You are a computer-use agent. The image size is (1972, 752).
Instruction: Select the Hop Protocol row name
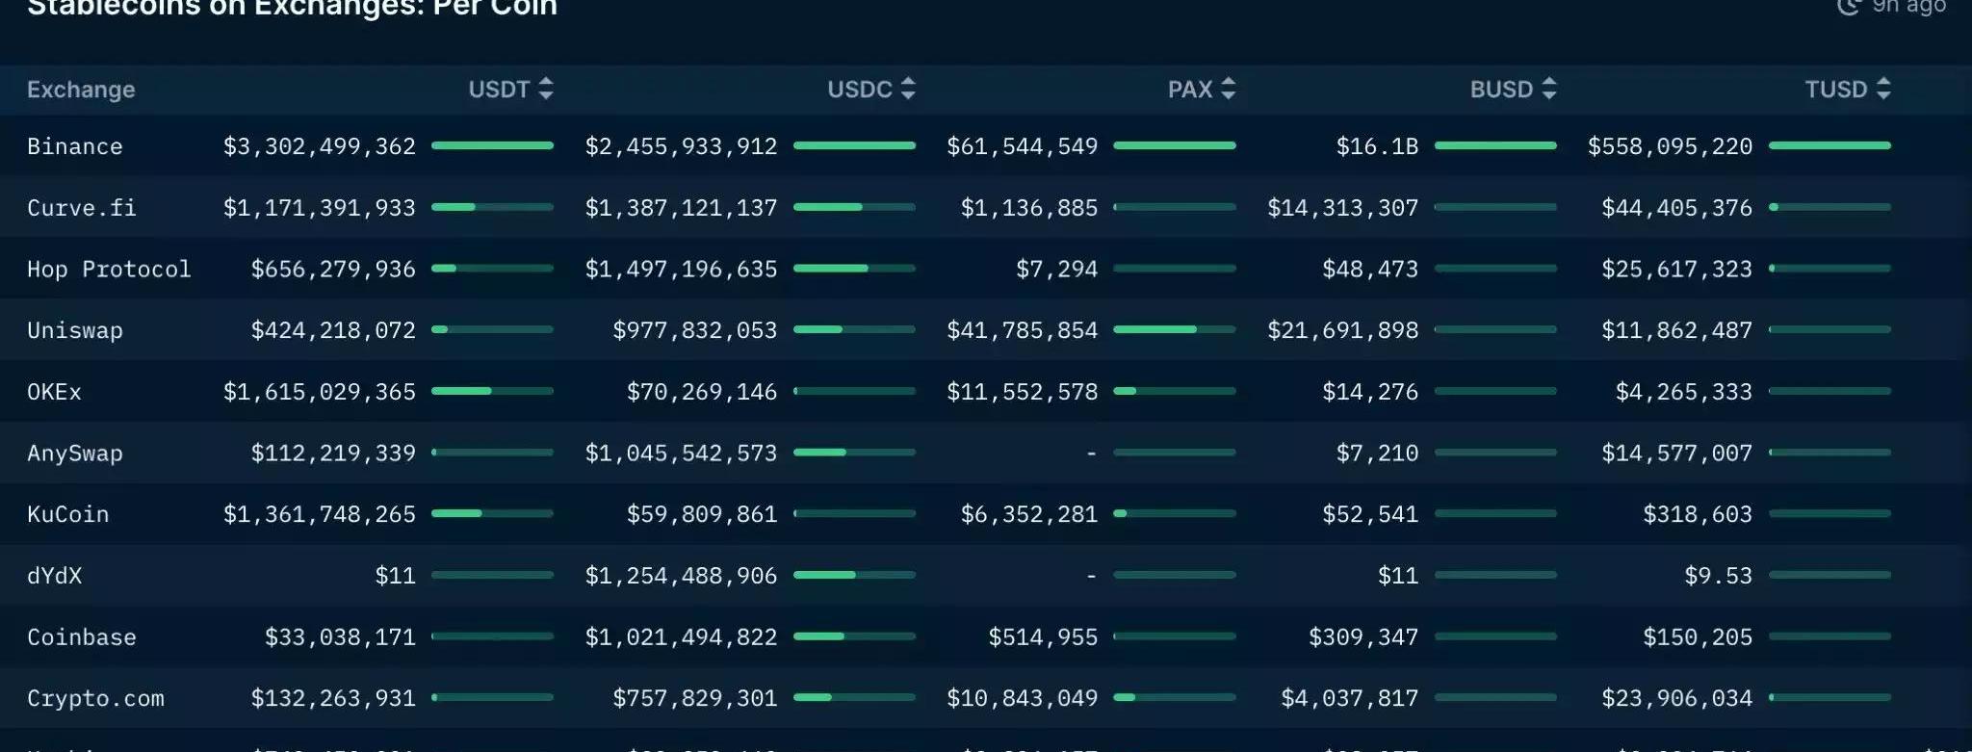109,270
